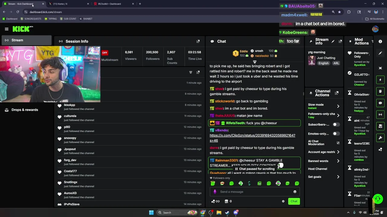This screenshot has height=217, width=387.
Task: Switch to the (11) Home / X tab
Action: 69,4
